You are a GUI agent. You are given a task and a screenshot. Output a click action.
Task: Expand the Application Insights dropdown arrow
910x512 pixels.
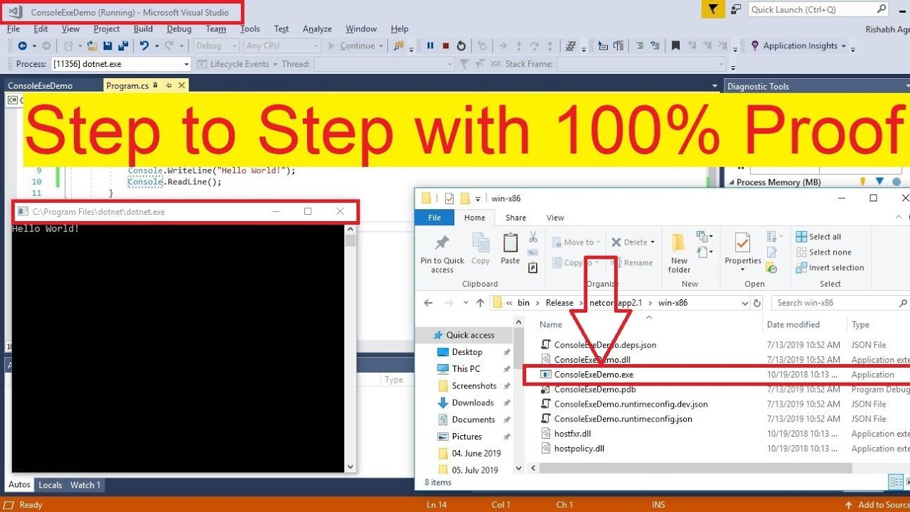pyautogui.click(x=844, y=46)
